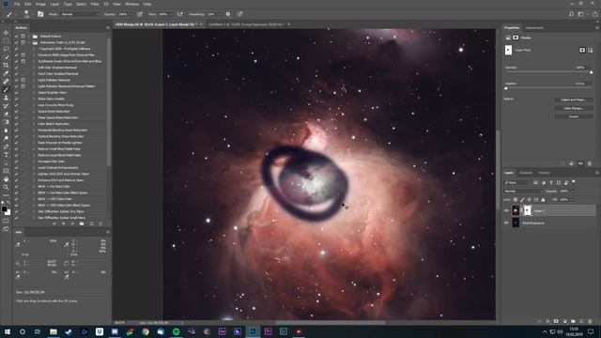The image size is (601, 338).
Task: Open the Windows Start menu
Action: (7, 331)
